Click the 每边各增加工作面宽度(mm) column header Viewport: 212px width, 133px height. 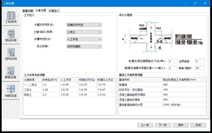pos(184,80)
